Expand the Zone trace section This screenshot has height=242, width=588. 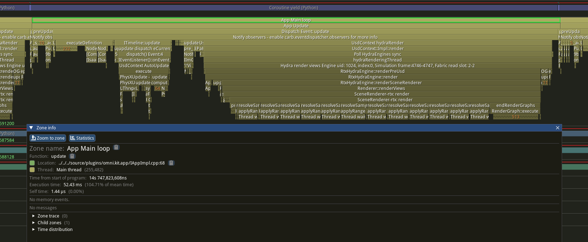[x=33, y=216]
